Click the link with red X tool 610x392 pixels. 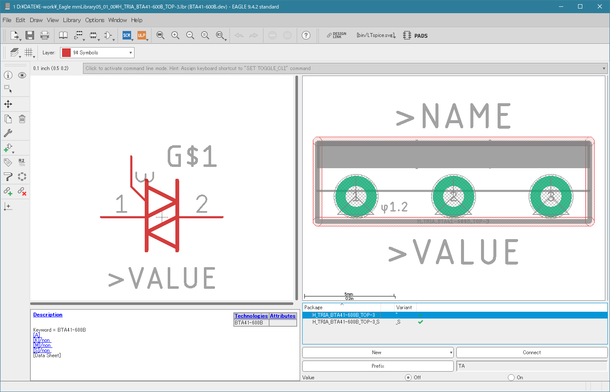pos(22,191)
